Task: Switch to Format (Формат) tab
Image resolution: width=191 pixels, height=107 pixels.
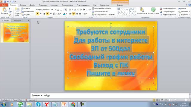Action: click(x=120, y=5)
